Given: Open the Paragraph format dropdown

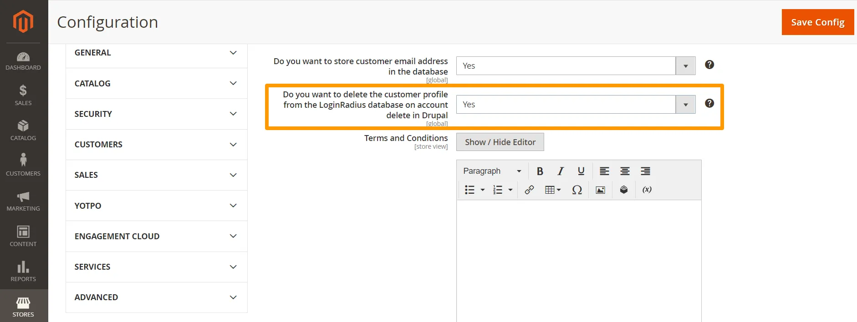Looking at the screenshot, I should click(x=492, y=171).
